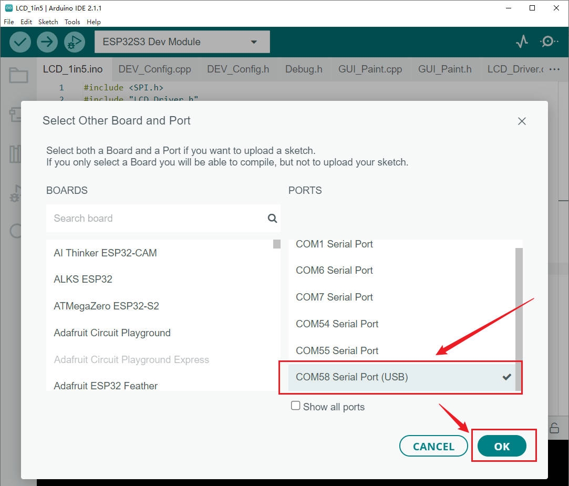Image resolution: width=569 pixels, height=486 pixels.
Task: Open the Sketch menu
Action: pos(48,22)
